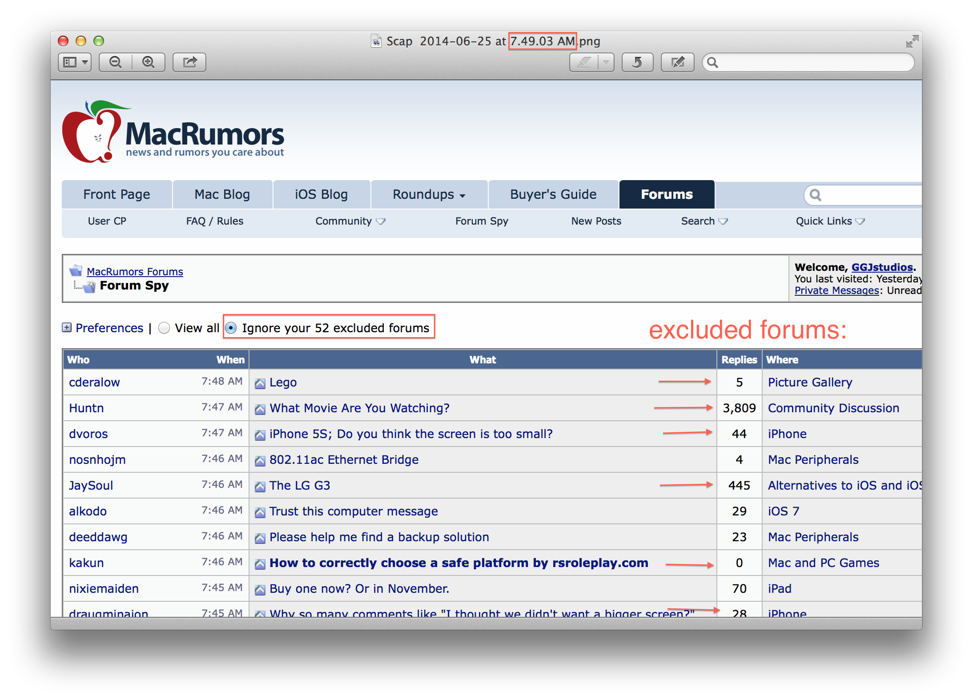Open the GGJstudios profile link
The image size is (973, 700).
(x=882, y=267)
